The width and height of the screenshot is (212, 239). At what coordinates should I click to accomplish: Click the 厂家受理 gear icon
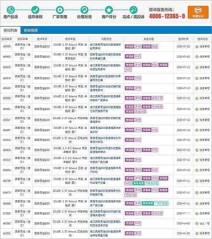click(x=60, y=10)
